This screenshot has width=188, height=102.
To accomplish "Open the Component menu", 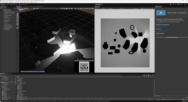I will [17, 2].
